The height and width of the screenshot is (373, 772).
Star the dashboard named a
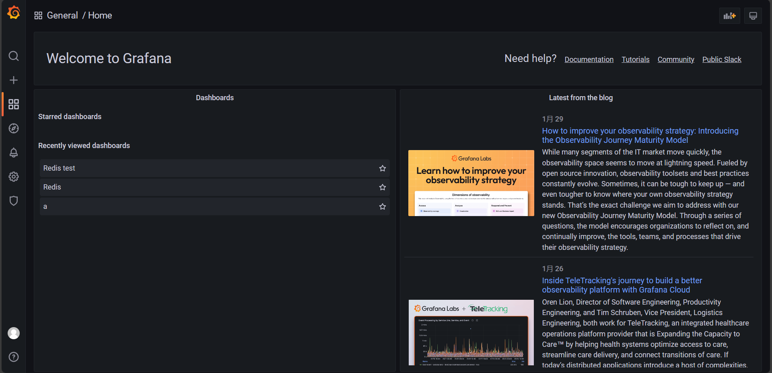[x=383, y=206]
